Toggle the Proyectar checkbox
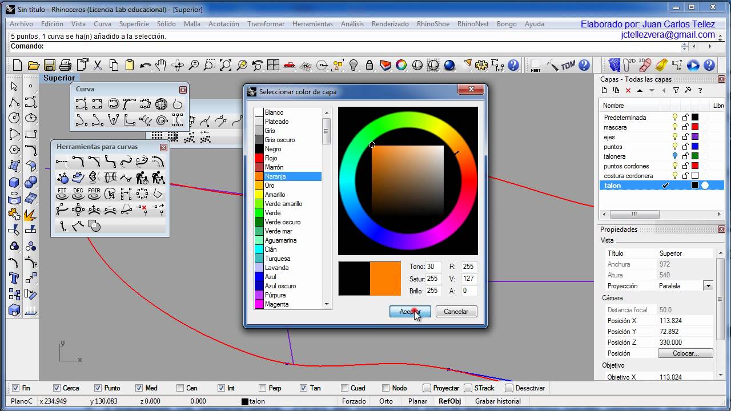 point(426,388)
